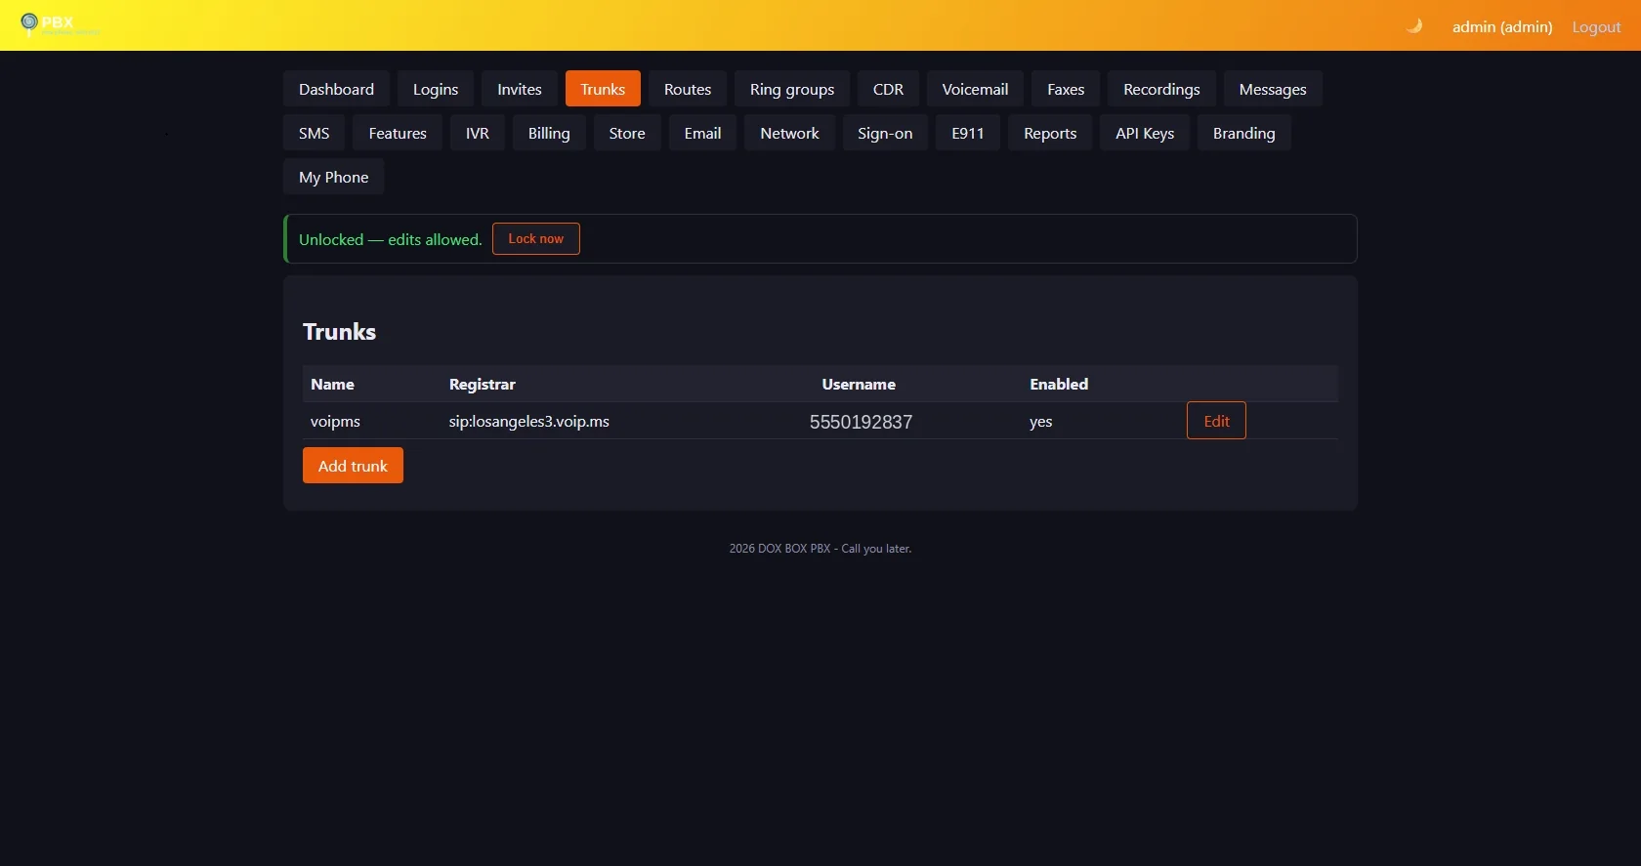
Task: Switch to the Messages tab
Action: coord(1273,89)
